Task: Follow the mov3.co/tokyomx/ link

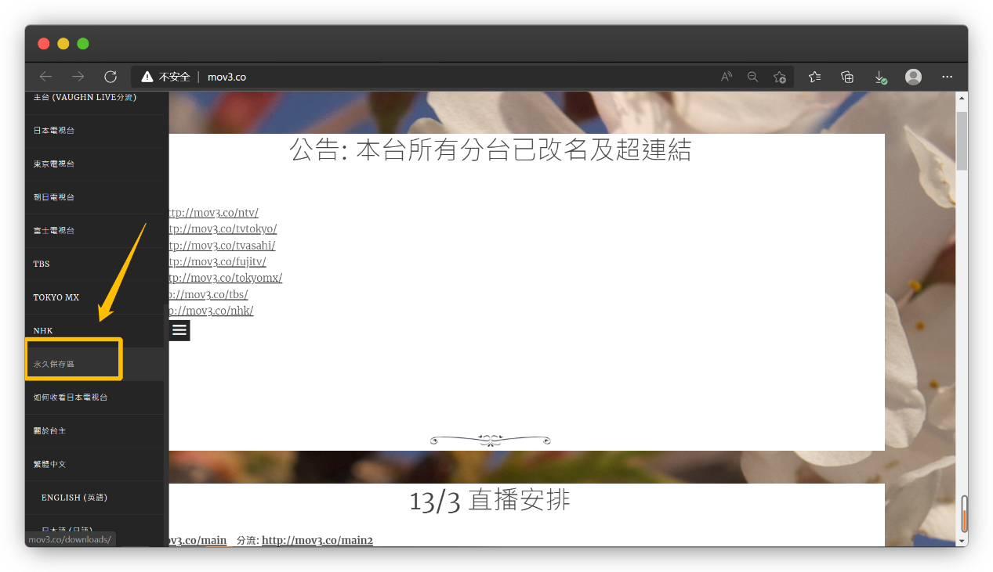Action: pyautogui.click(x=226, y=278)
